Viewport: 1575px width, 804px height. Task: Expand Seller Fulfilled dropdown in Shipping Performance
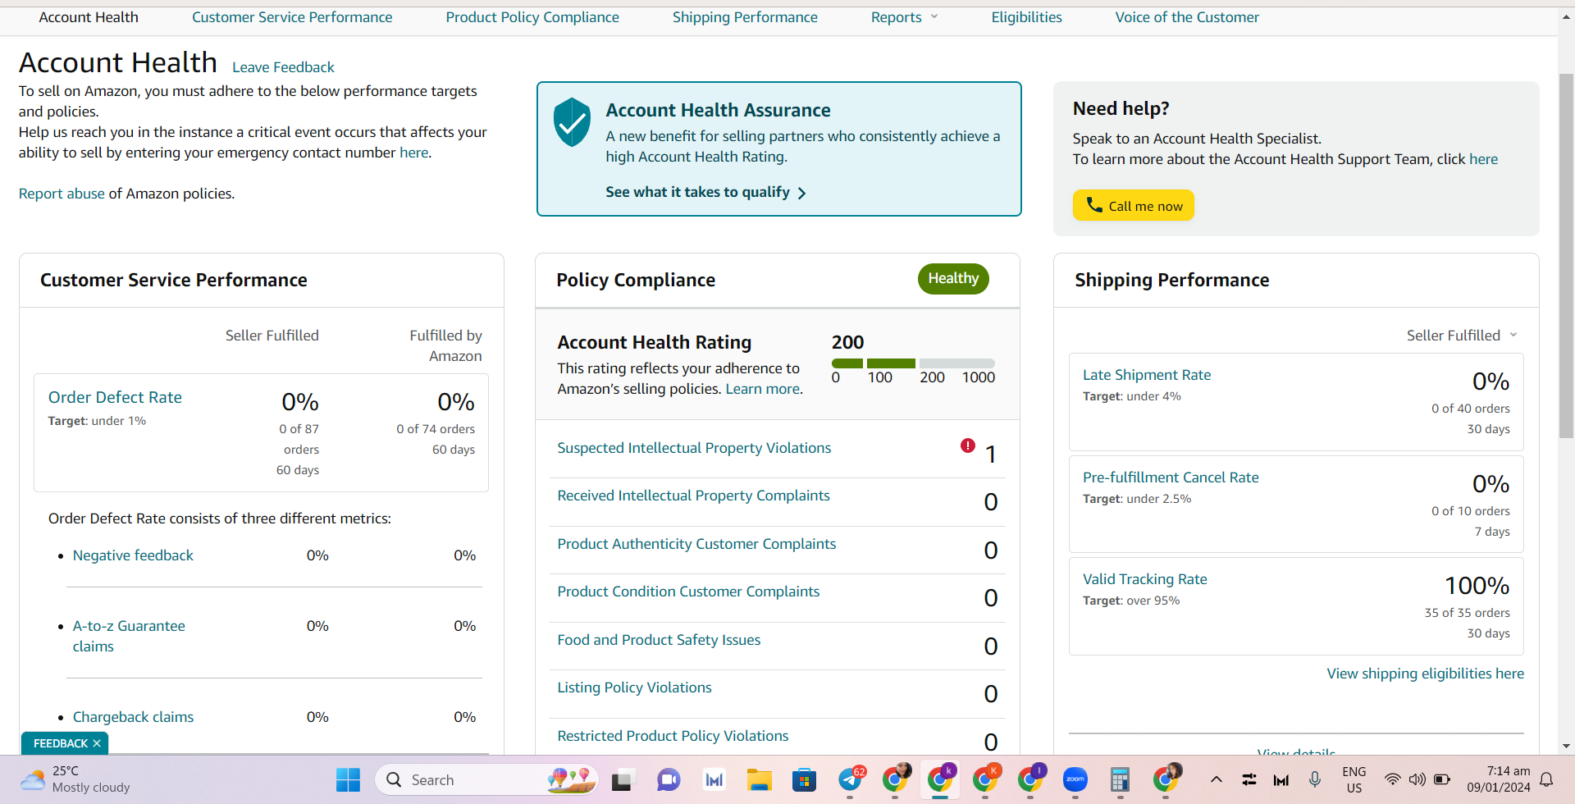(x=1463, y=336)
